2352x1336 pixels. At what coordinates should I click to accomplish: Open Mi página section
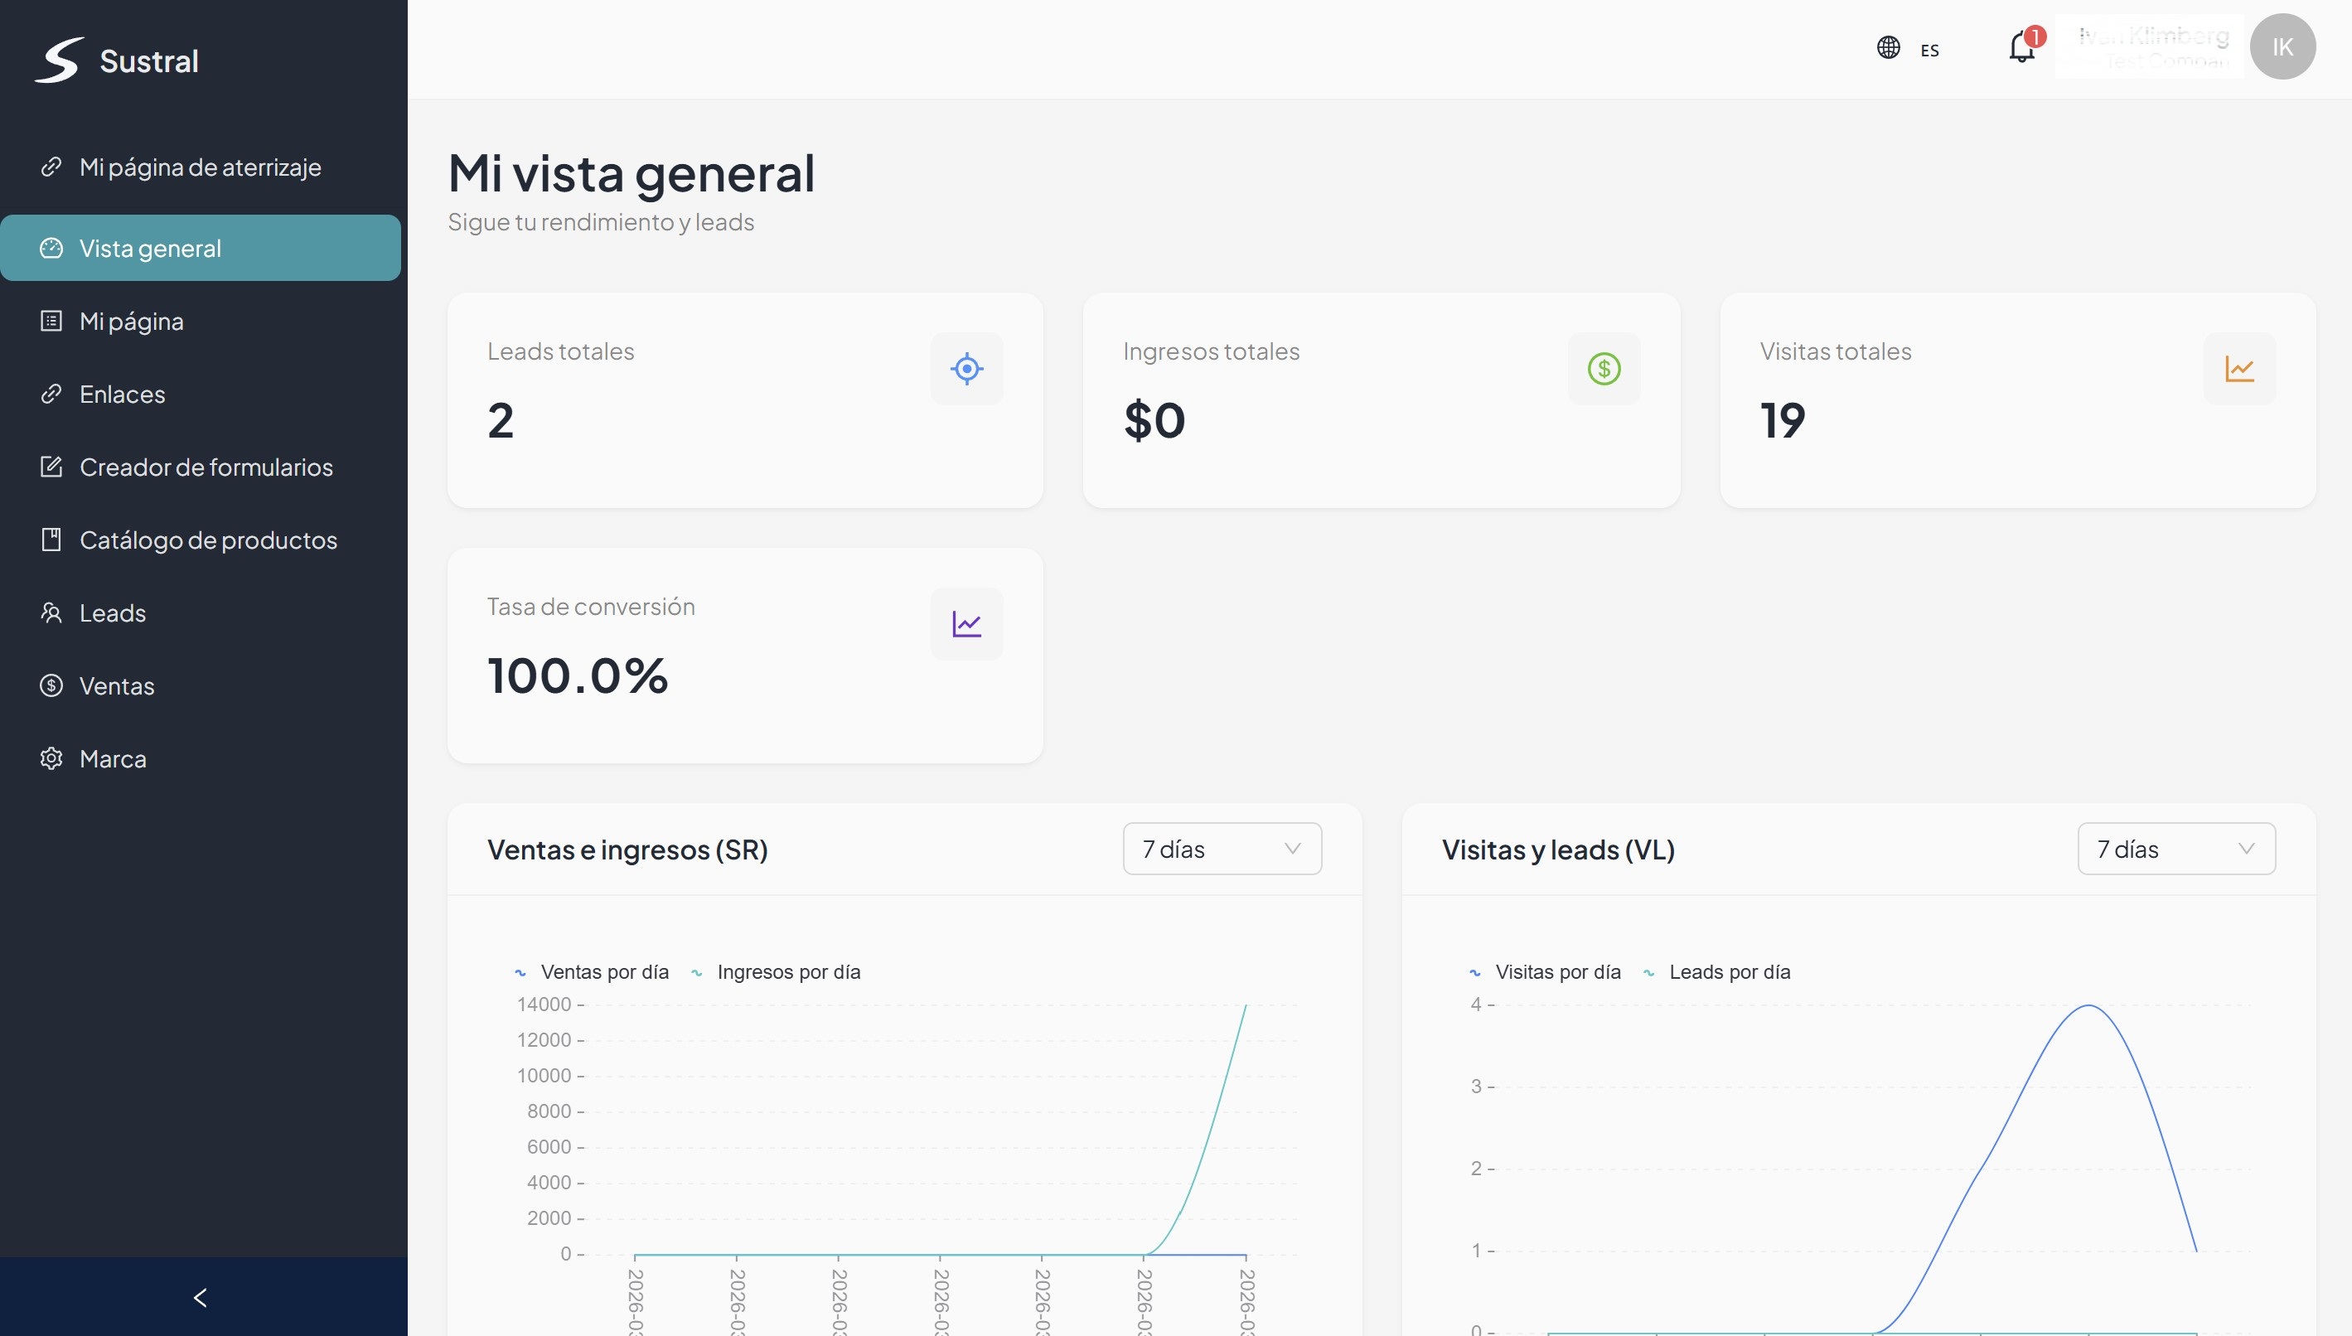point(200,322)
